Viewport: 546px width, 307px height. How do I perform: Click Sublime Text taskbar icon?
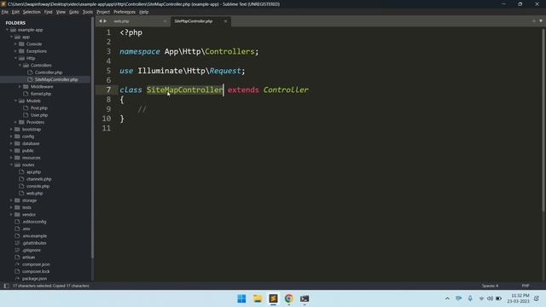click(x=273, y=298)
